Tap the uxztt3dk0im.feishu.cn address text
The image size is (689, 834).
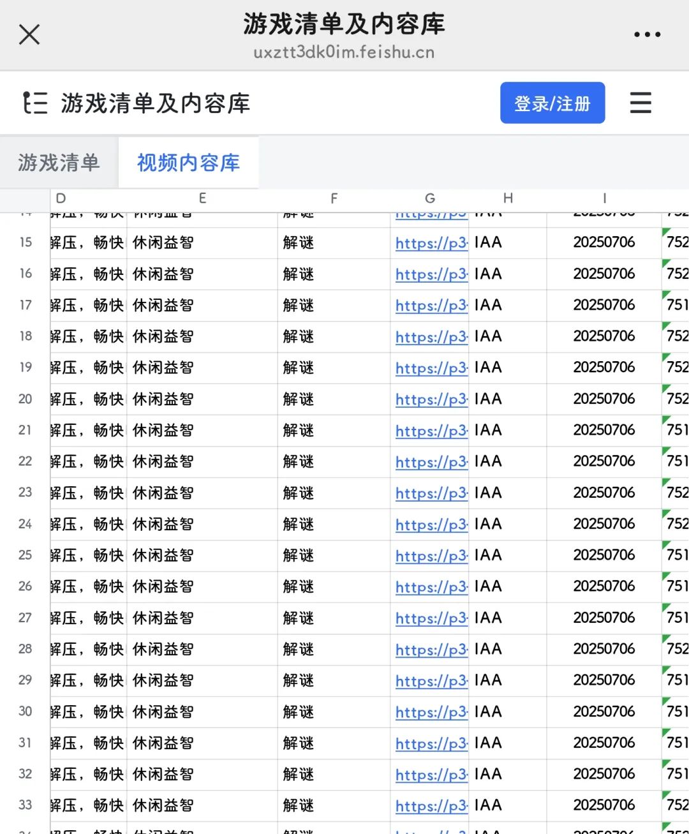(344, 52)
